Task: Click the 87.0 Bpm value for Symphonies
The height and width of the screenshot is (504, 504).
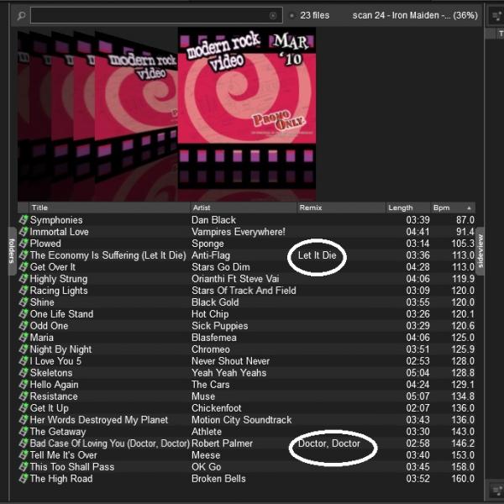Action: [465, 220]
